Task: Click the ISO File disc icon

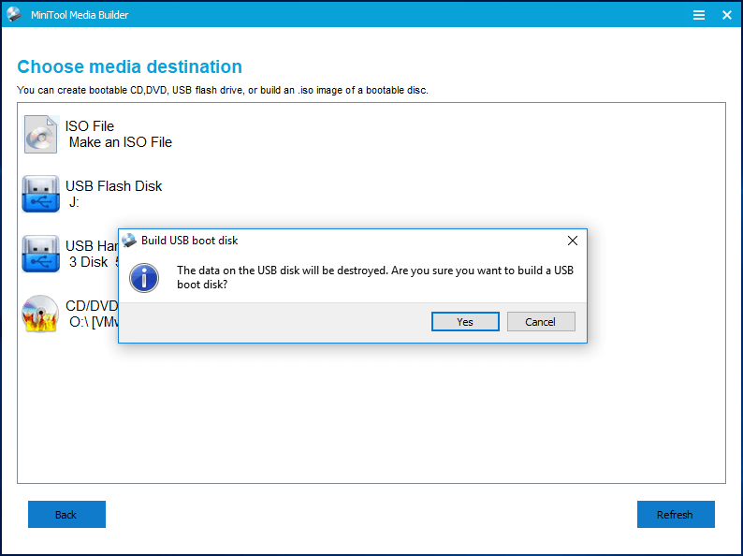Action: (x=41, y=134)
